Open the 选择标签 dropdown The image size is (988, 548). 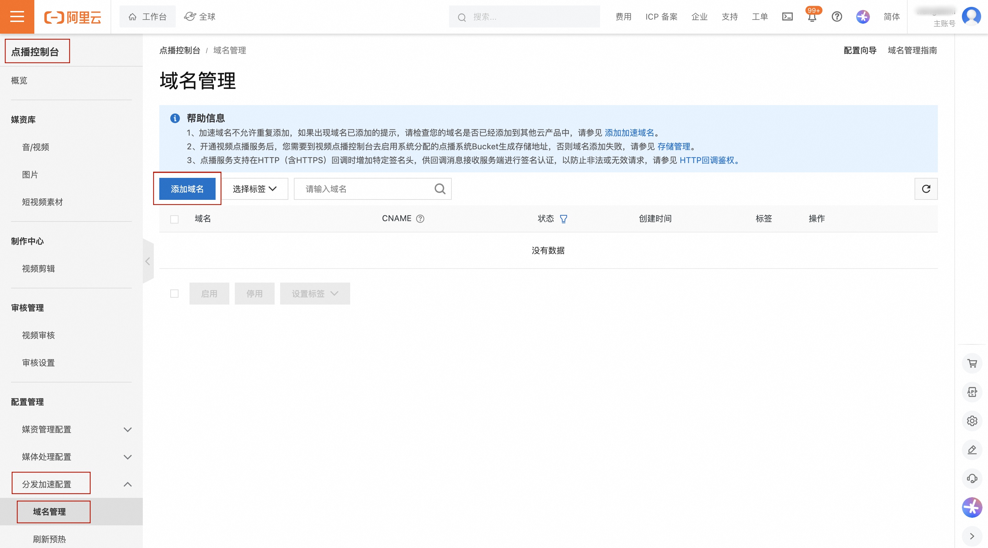tap(255, 189)
